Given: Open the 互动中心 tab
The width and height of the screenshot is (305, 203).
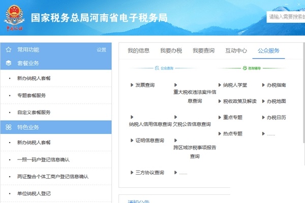Looking at the screenshot, I should tap(236, 51).
